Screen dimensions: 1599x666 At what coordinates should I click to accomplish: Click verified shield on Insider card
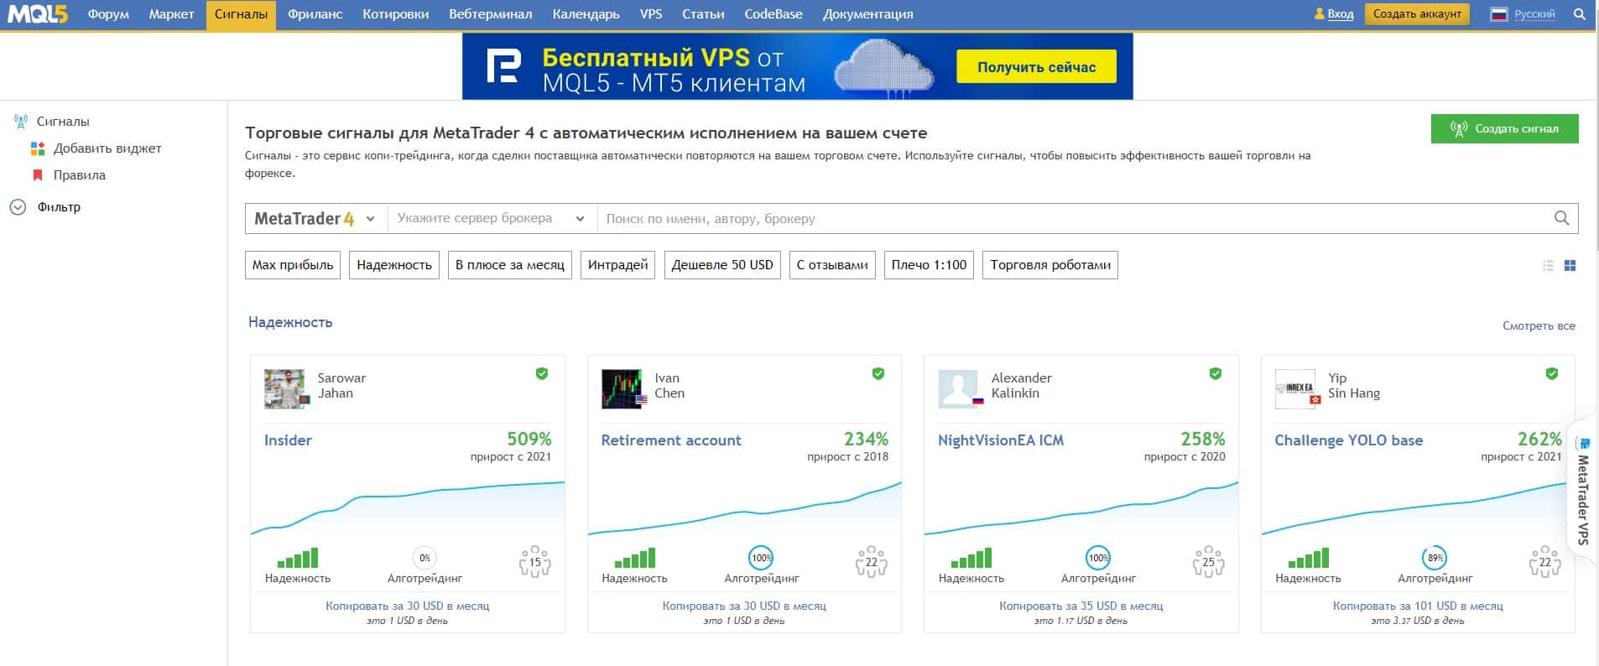542,373
